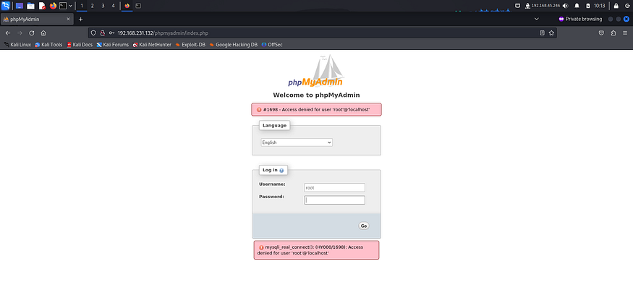633x290 pixels.
Task: Expand the list all tabs chevron
Action: tap(537, 19)
